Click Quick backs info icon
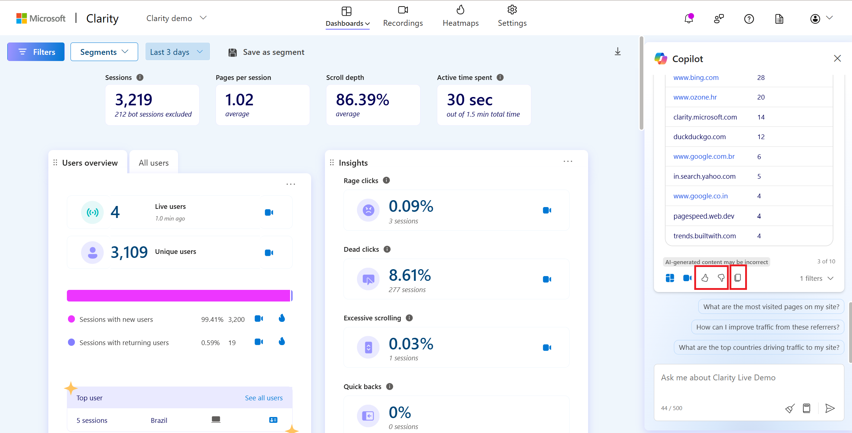 pos(390,387)
